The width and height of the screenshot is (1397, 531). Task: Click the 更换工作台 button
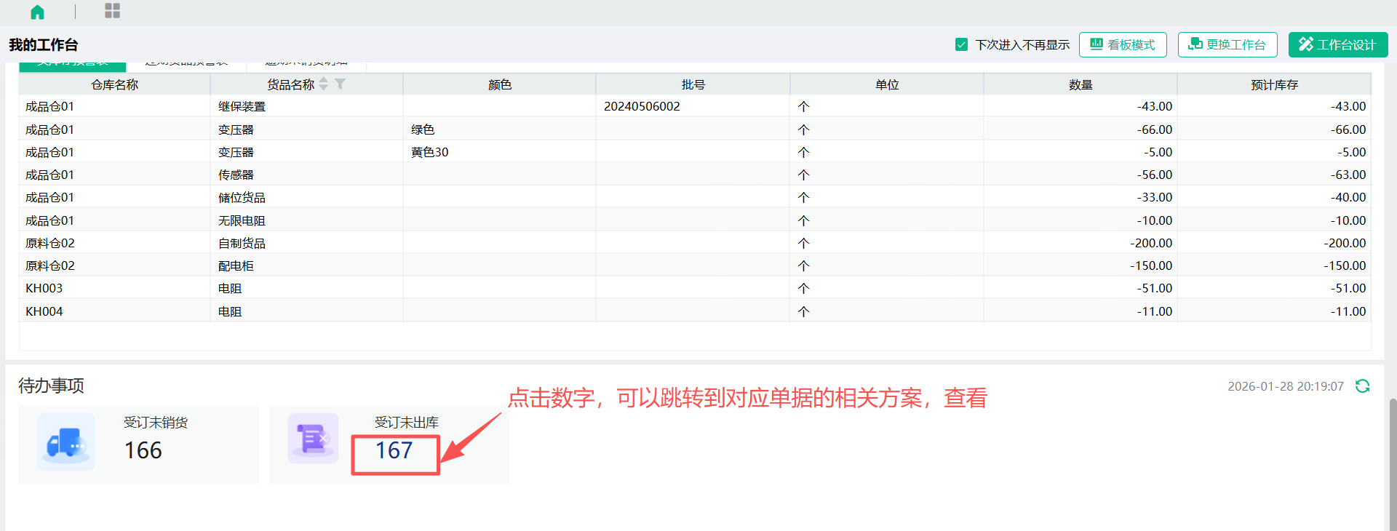[x=1227, y=45]
